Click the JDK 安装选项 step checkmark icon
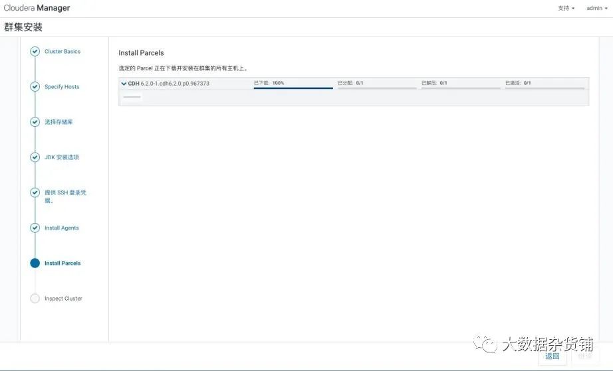The width and height of the screenshot is (613, 371). [35, 157]
